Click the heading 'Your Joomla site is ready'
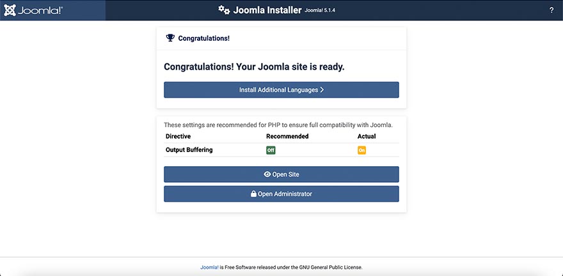This screenshot has height=276, width=563. pos(254,67)
